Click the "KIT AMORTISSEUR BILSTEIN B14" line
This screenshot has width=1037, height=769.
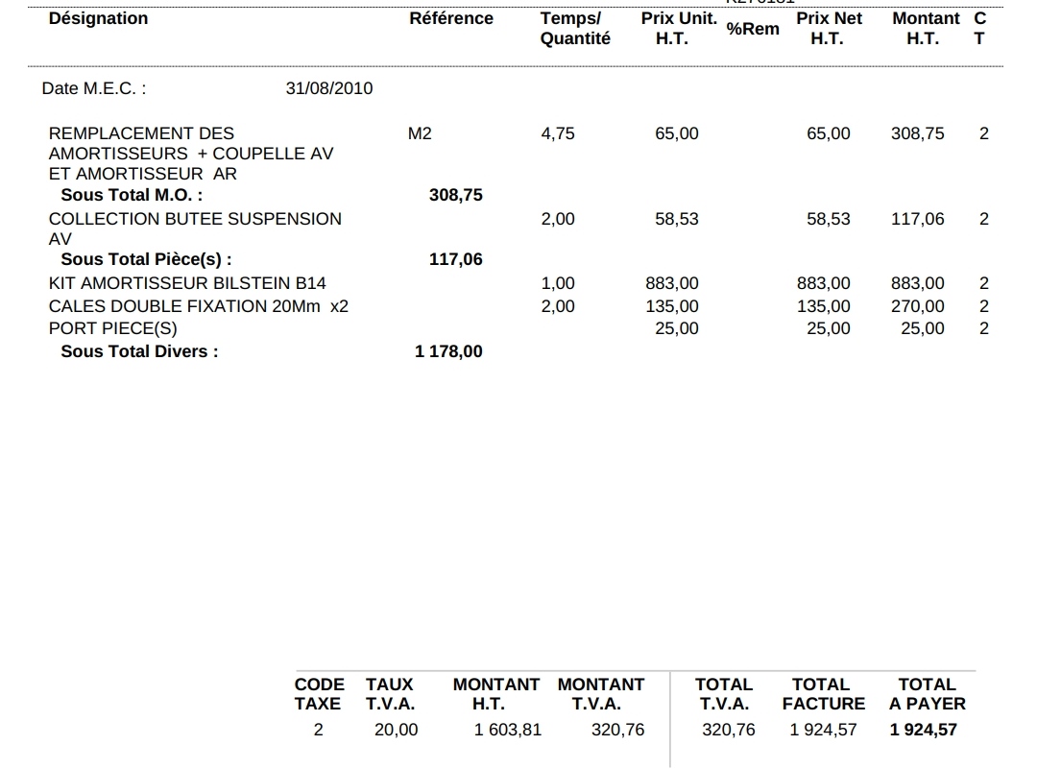[x=187, y=283]
